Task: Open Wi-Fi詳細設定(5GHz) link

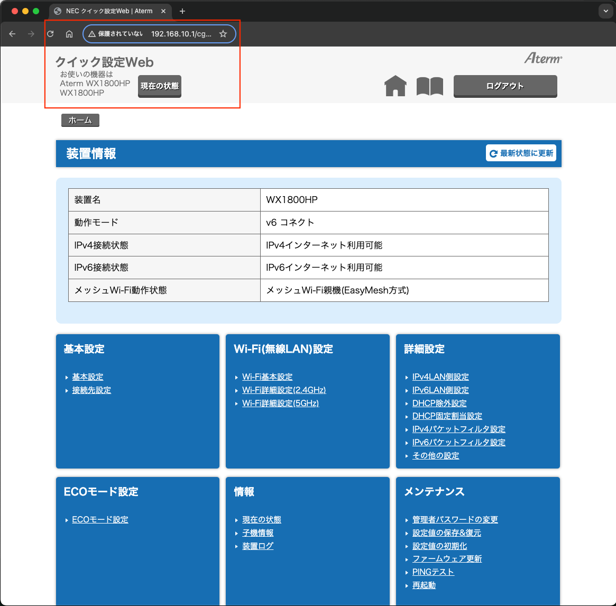Action: click(280, 403)
